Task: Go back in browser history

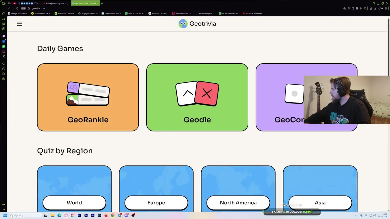Action: coord(9,9)
